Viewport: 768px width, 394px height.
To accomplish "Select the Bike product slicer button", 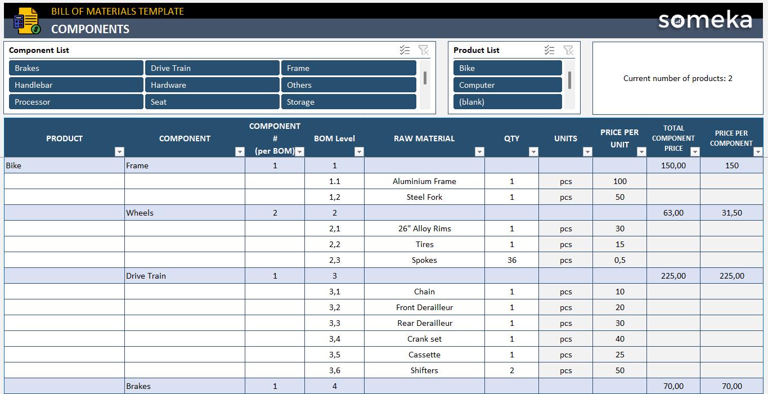I will point(507,68).
